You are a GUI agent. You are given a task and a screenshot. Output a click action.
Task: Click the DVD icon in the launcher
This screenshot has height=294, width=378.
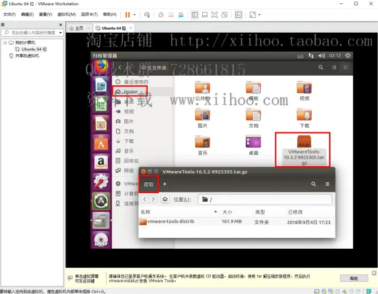[x=101, y=240]
